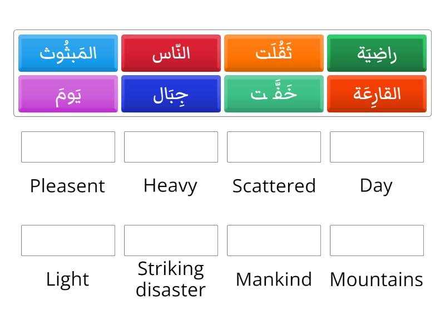Click the empty box above Heavy

pos(171,147)
